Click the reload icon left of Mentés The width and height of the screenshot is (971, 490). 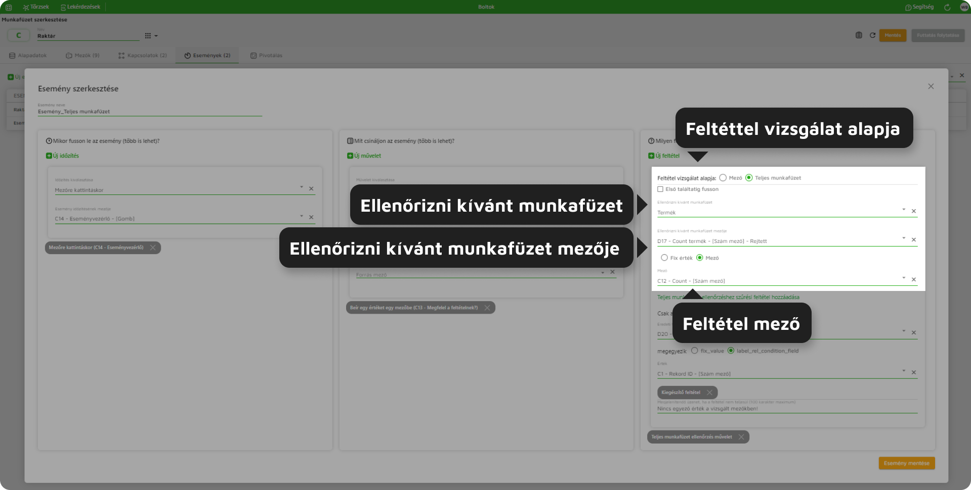pos(872,35)
